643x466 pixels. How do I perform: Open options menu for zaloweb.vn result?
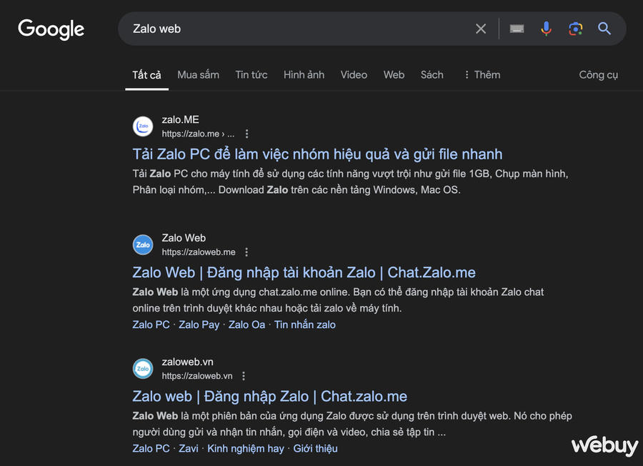(244, 376)
